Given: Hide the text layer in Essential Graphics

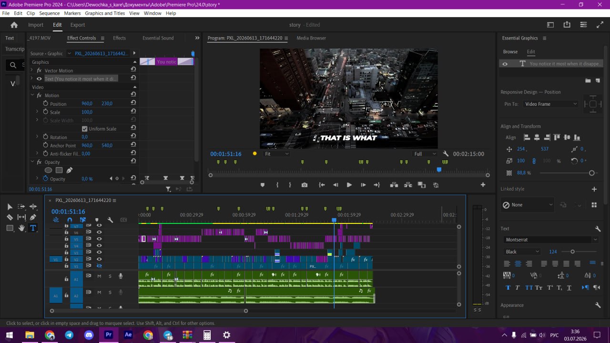Looking at the screenshot, I should tap(505, 64).
